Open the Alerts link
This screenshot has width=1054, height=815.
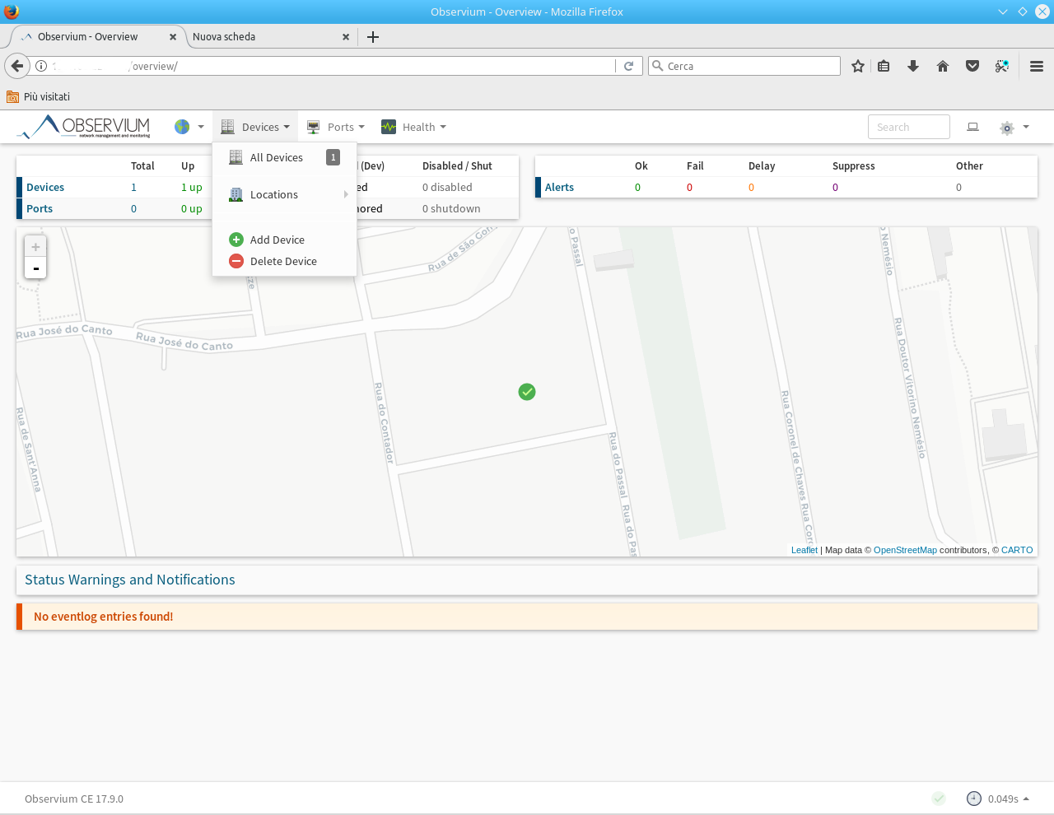click(559, 187)
